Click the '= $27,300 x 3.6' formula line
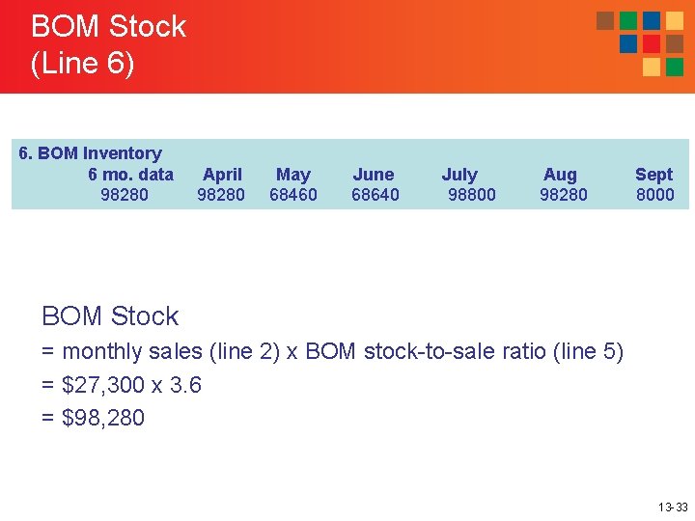The image size is (695, 521). tap(122, 385)
